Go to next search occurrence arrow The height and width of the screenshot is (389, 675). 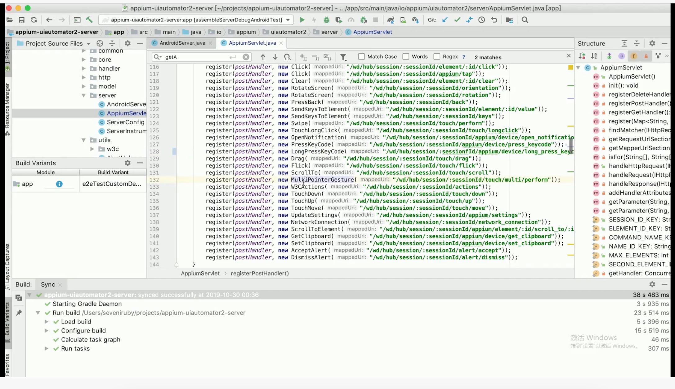(x=275, y=57)
